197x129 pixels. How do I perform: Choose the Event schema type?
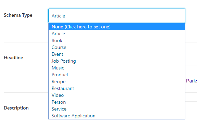[117, 54]
